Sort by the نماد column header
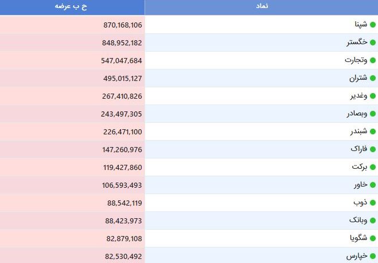Viewport: 378px width, 263px height. 262,7
